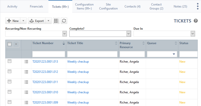
Task: Open context menu for ticket T20201223.0001.011
Action: coord(26,82)
